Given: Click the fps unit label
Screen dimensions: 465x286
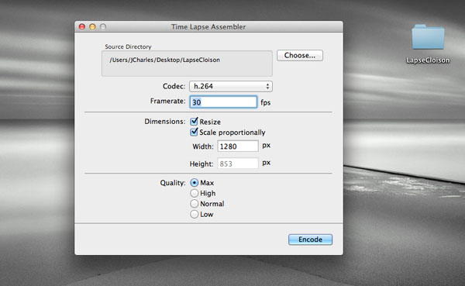Looking at the screenshot, I should point(265,102).
